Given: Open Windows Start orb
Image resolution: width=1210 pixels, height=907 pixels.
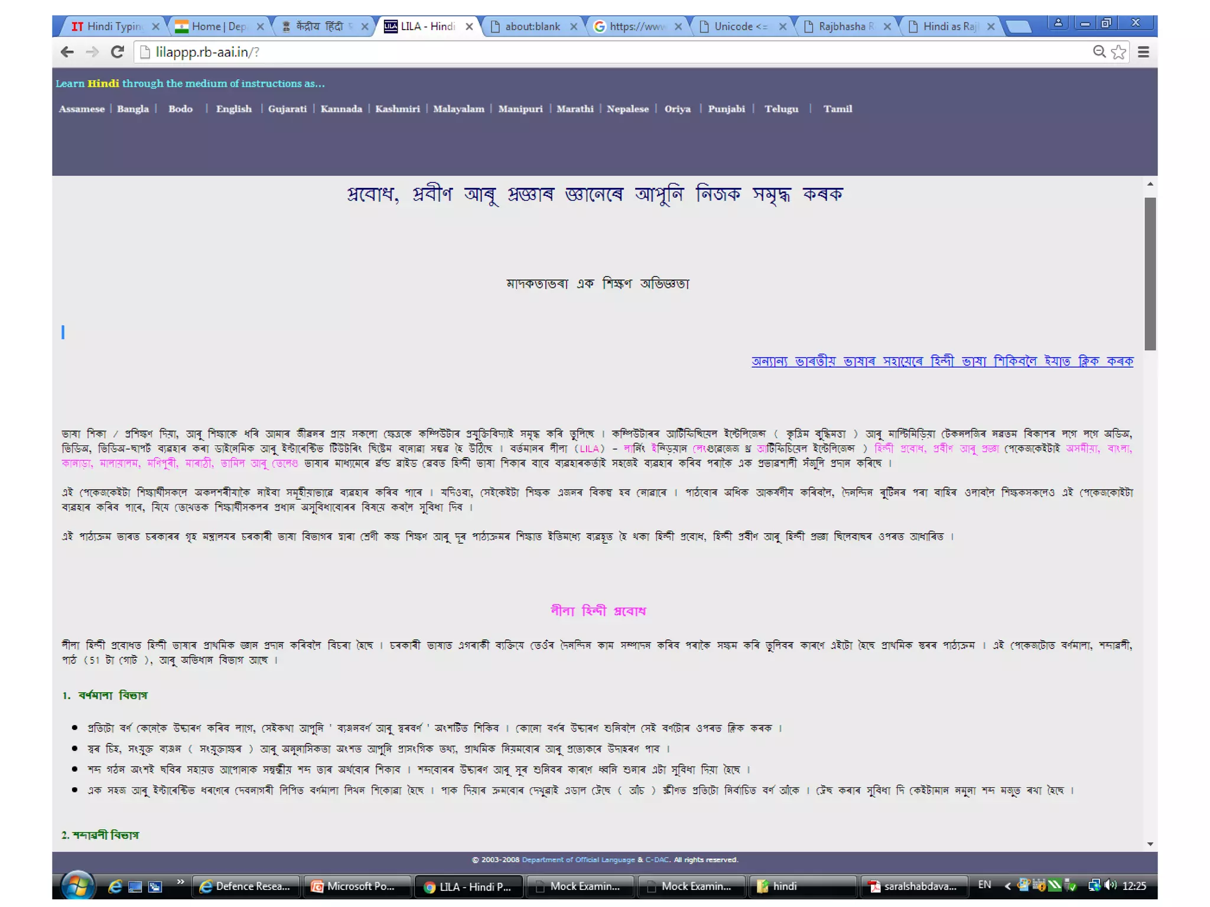Looking at the screenshot, I should pyautogui.click(x=77, y=886).
